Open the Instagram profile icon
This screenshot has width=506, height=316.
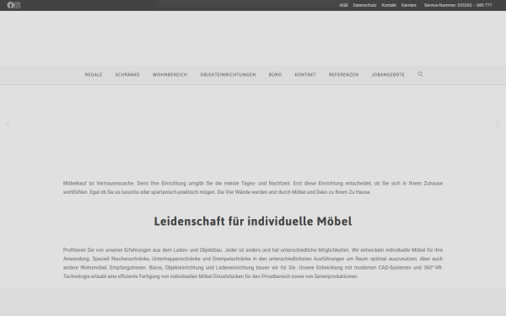tap(17, 5)
